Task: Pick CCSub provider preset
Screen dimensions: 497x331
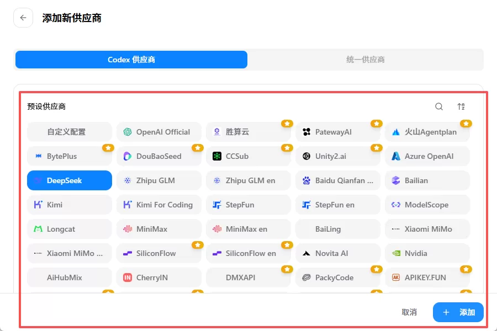Action: (x=248, y=156)
